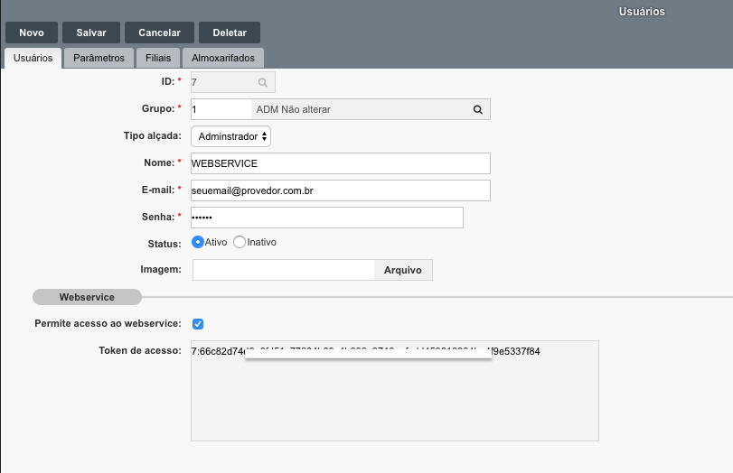This screenshot has width=733, height=473.
Task: Switch to the Parâmetros tab
Action: click(99, 58)
